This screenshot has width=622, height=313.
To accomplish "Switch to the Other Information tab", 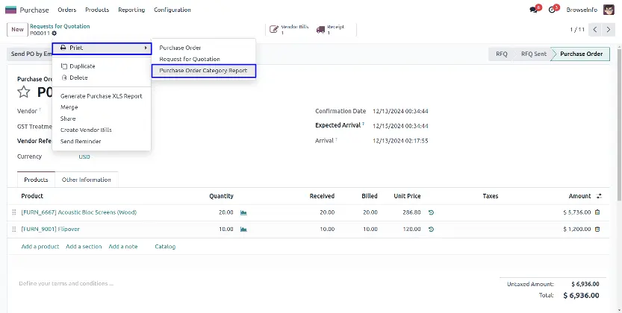I will [x=87, y=180].
